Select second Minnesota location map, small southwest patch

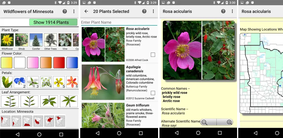pos(16,121)
